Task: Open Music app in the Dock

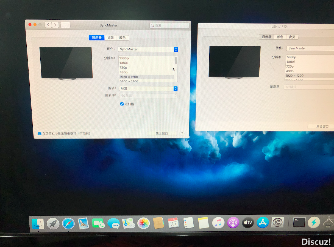Action: point(218,223)
